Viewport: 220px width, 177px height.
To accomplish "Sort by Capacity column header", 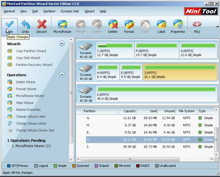I will 128,111.
